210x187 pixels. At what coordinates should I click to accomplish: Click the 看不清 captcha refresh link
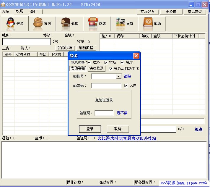(122, 113)
